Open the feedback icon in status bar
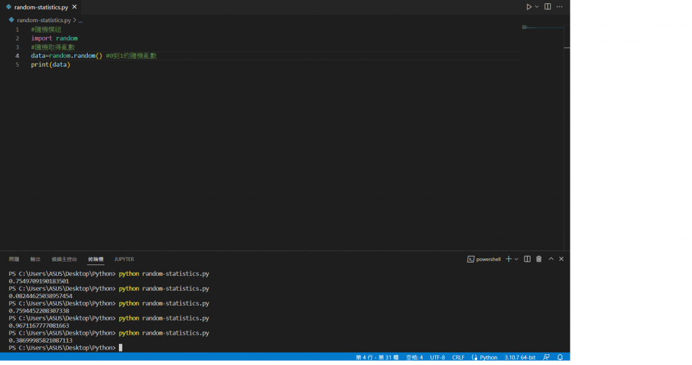The width and height of the screenshot is (692, 365). [x=546, y=358]
